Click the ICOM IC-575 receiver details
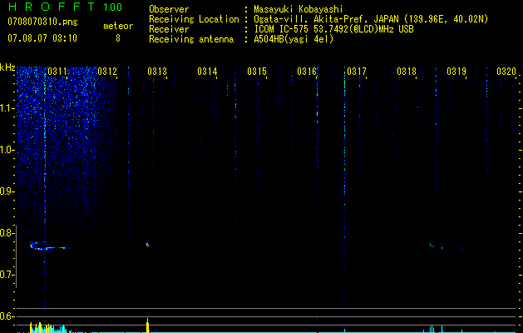This screenshot has height=333, width=523. point(333,29)
